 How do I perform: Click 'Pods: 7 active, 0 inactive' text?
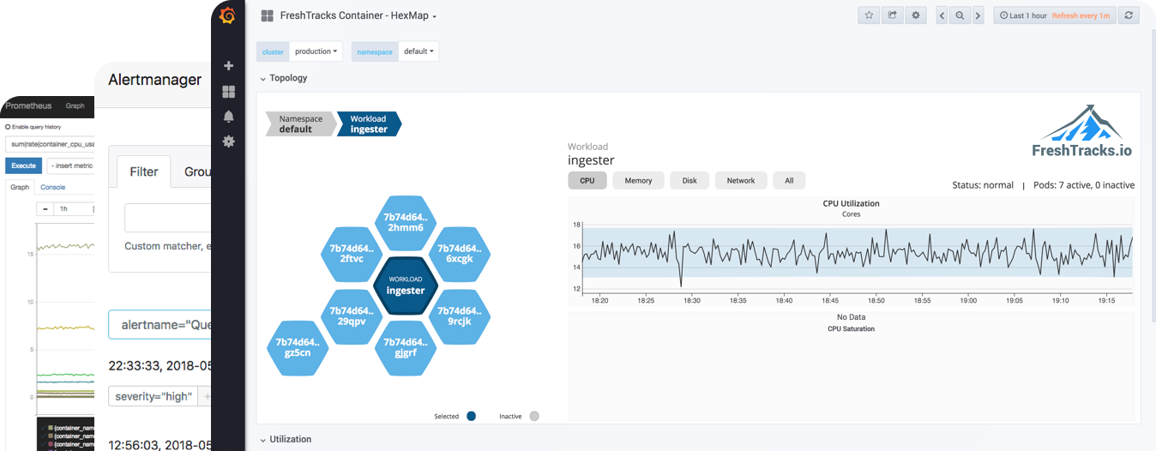pos(1084,185)
